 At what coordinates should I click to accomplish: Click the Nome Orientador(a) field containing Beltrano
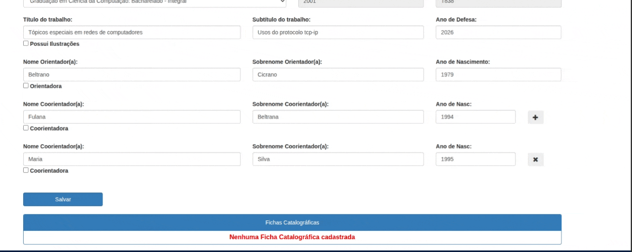[131, 75]
